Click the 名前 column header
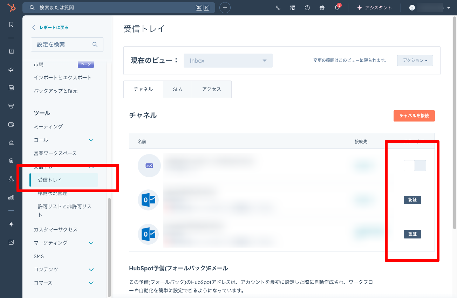Screen dimensions: 457x298 (142, 141)
